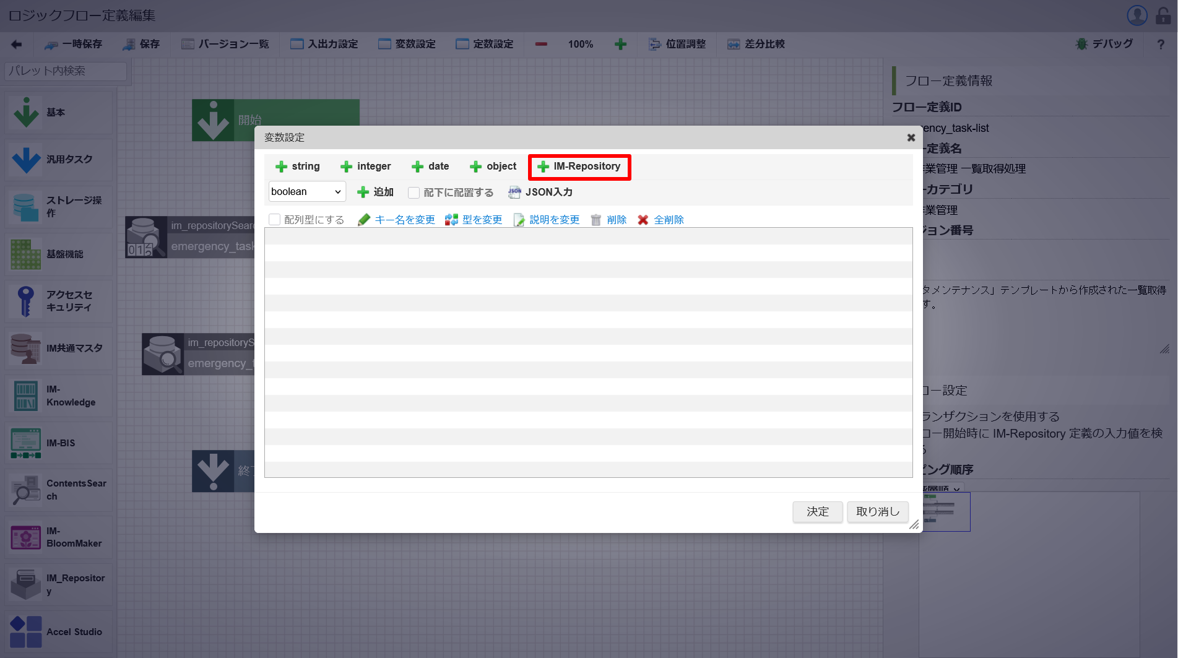Click 型を変更 to change type

click(474, 220)
